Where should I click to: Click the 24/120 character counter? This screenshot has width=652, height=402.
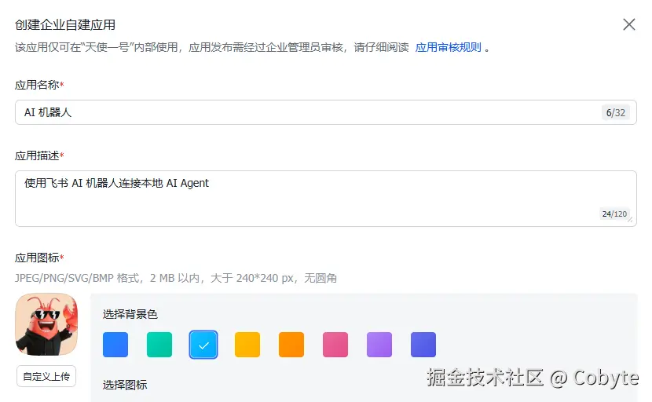(614, 214)
